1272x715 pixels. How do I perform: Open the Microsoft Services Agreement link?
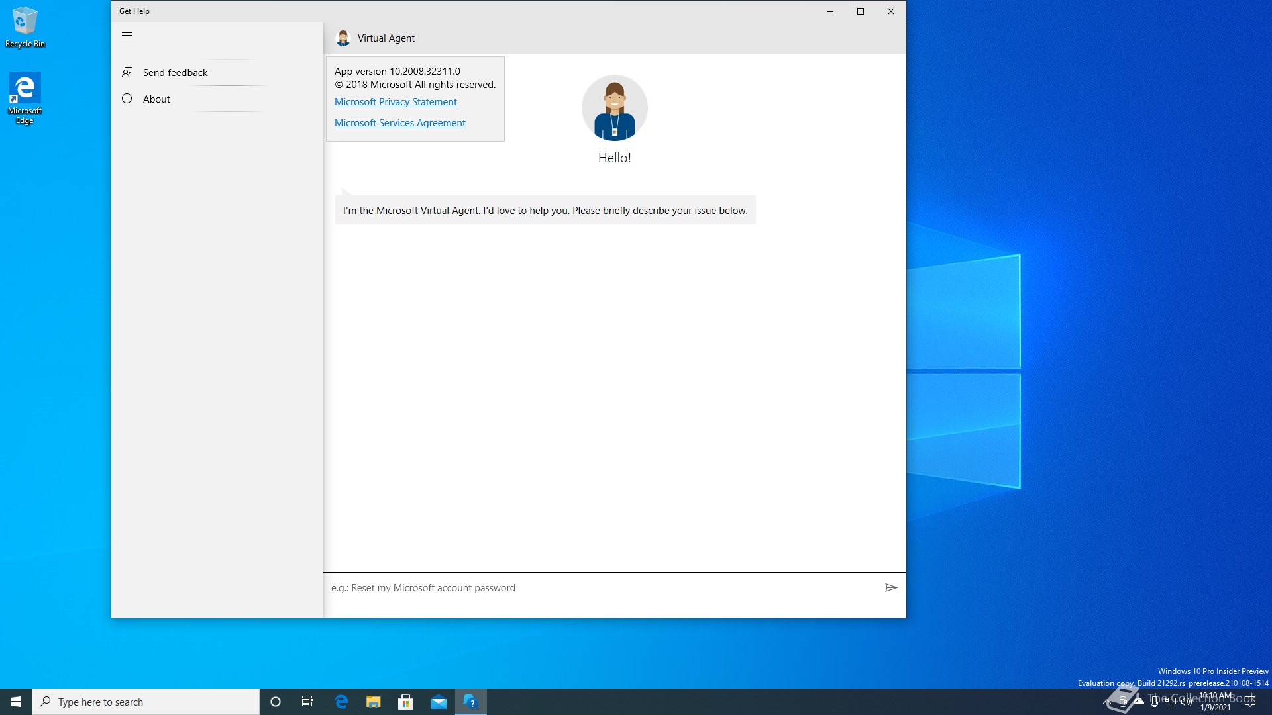[x=400, y=123]
